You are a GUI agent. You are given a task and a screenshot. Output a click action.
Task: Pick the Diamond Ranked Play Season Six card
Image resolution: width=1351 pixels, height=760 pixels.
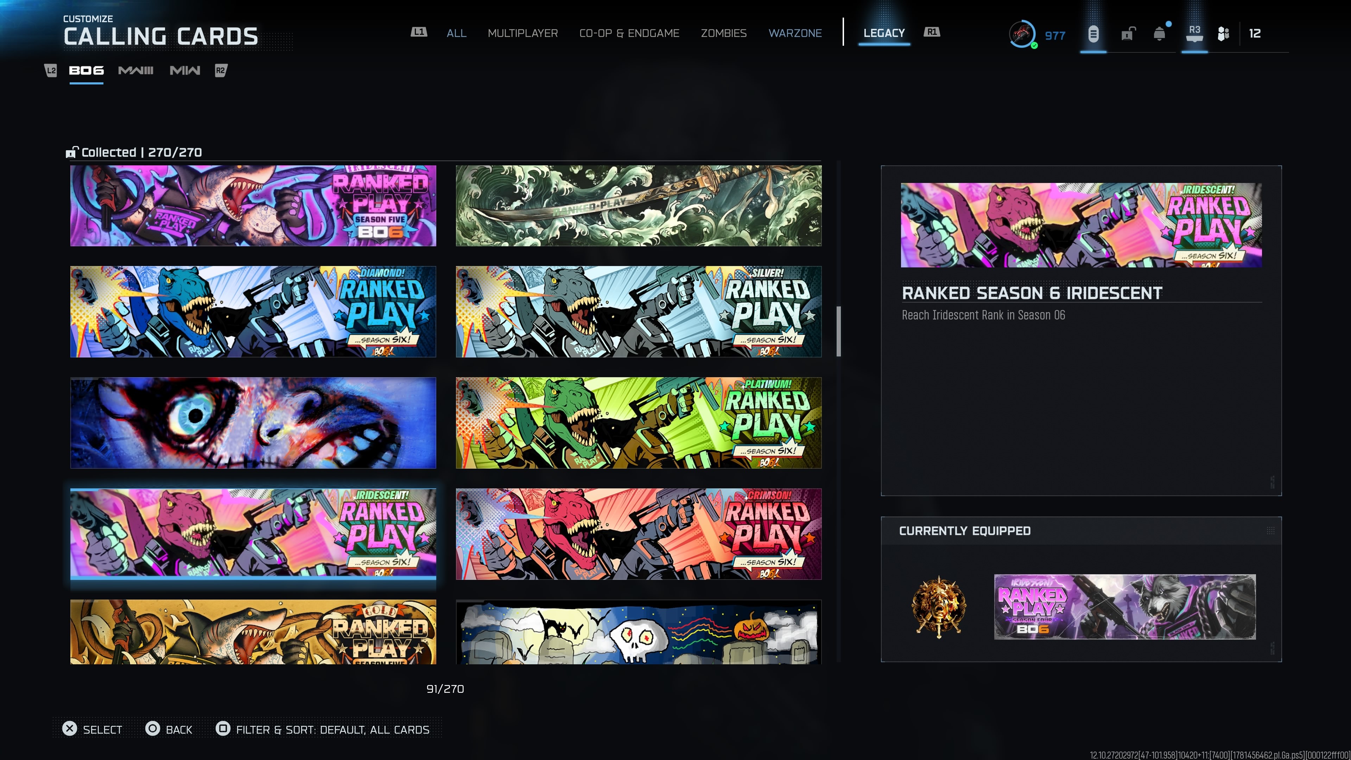253,311
